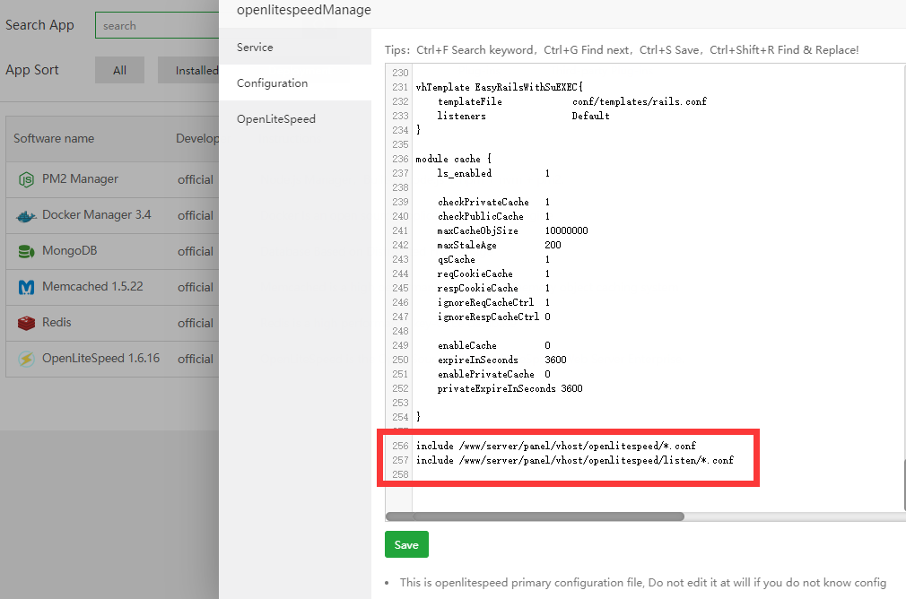This screenshot has height=599, width=906.
Task: Click the MongoDB database icon
Action: click(26, 251)
